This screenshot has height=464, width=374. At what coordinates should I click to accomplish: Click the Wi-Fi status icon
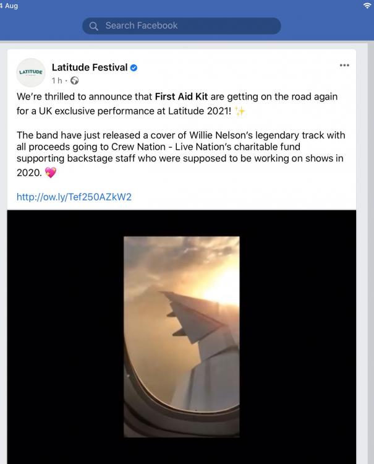click(x=367, y=6)
